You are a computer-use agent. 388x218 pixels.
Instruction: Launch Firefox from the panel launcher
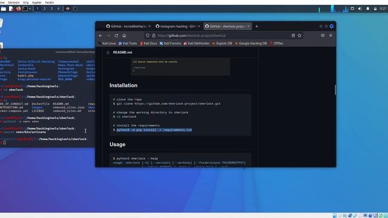coord(18,8)
